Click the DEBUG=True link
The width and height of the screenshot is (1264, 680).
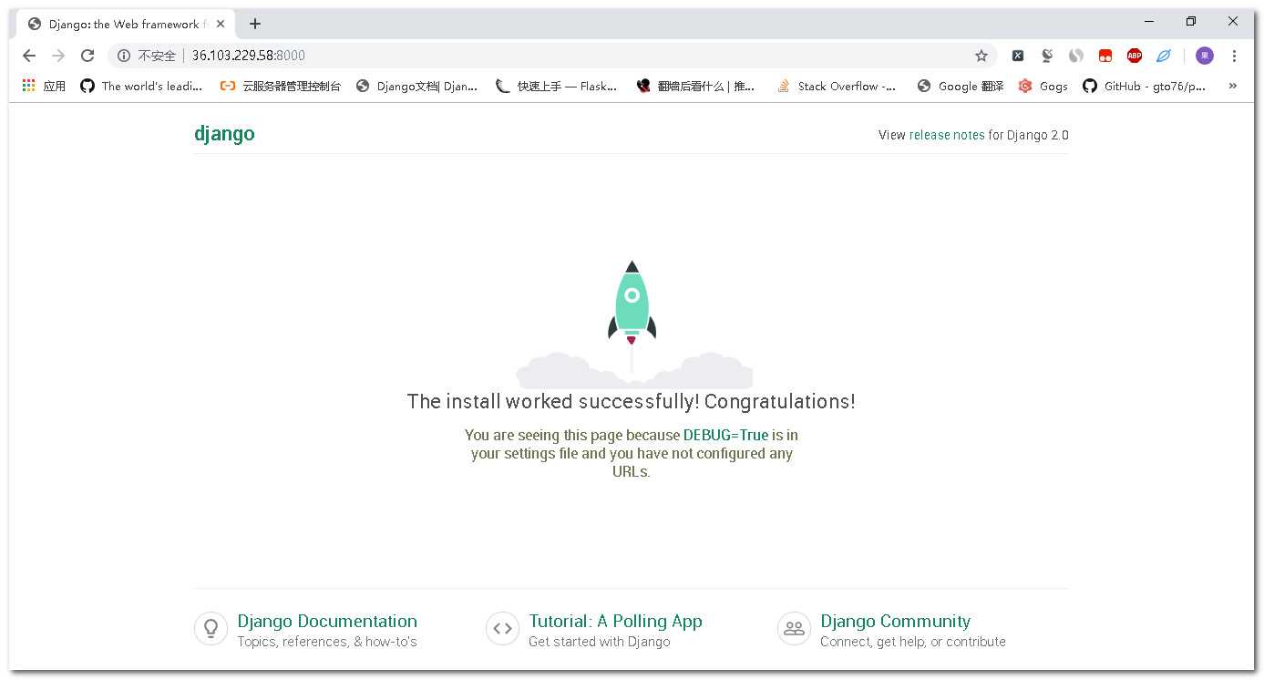(726, 435)
